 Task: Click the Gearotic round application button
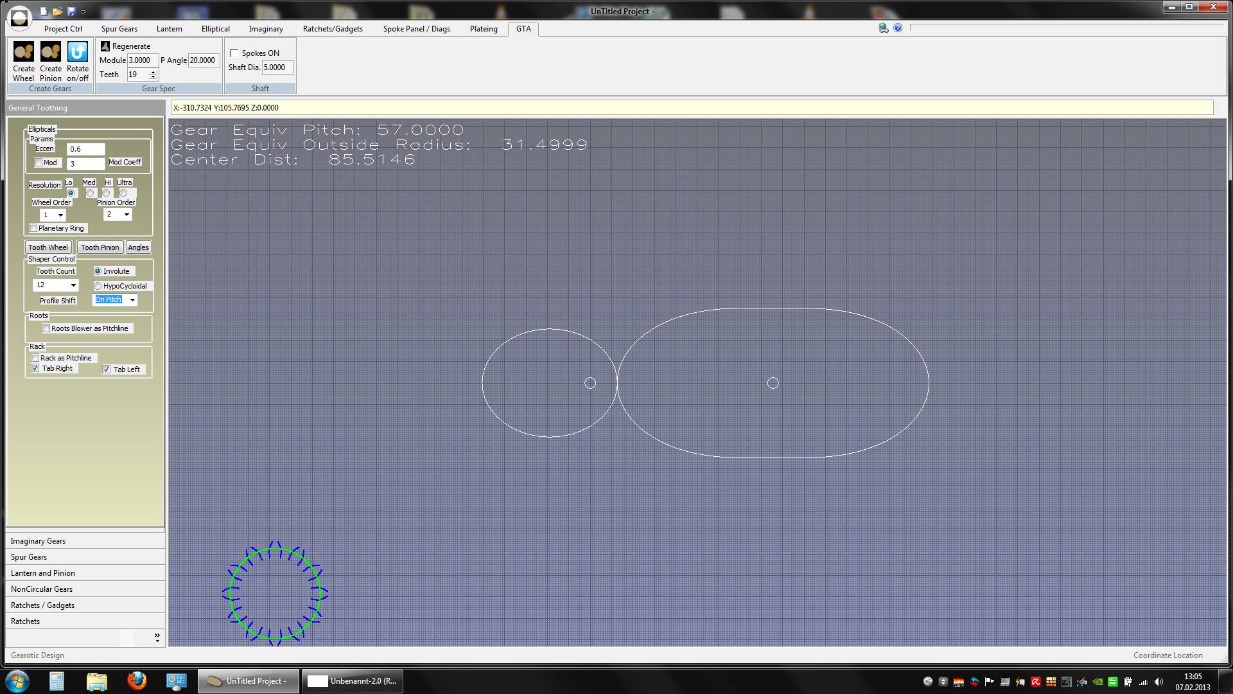tap(20, 17)
